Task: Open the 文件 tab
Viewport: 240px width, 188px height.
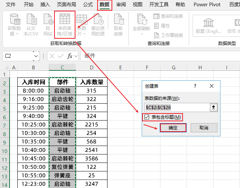Action: [x=11, y=4]
